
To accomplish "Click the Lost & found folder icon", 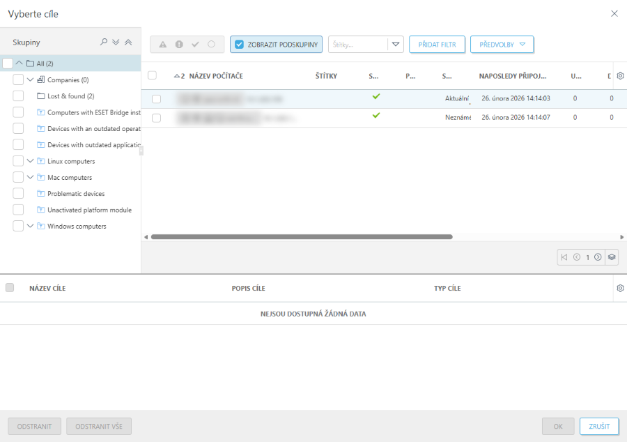I will [x=41, y=96].
